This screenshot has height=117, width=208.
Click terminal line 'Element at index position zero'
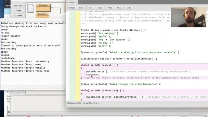[31, 45]
